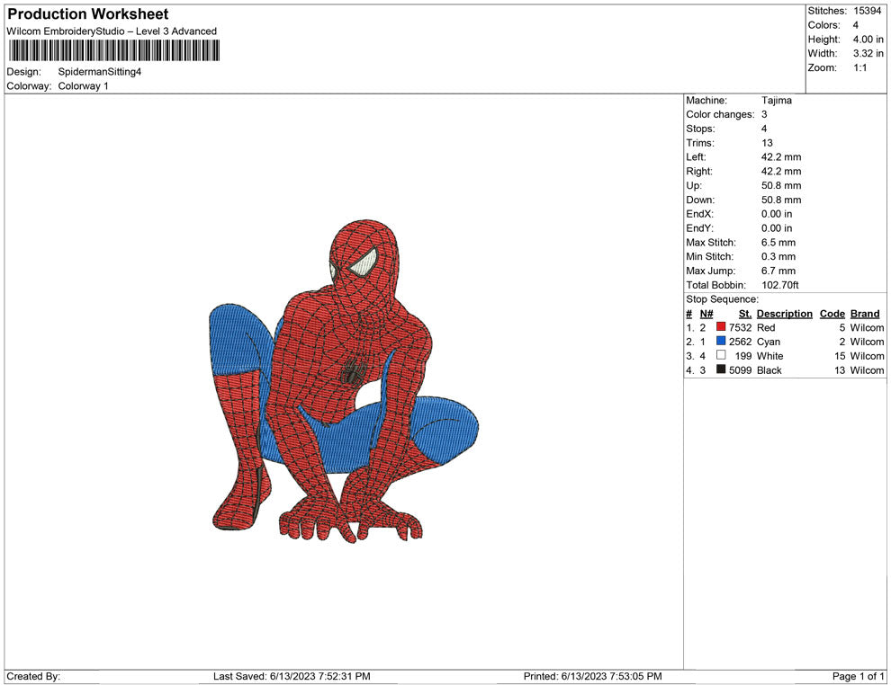Click the machine value 'Tajima'

tap(776, 101)
